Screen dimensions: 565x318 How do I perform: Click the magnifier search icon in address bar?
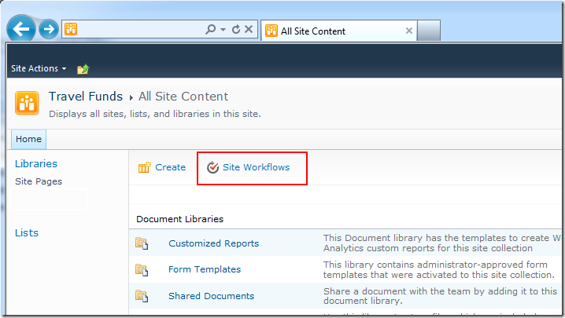(210, 30)
